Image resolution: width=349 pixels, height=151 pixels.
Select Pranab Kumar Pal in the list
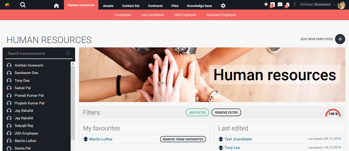(29, 96)
